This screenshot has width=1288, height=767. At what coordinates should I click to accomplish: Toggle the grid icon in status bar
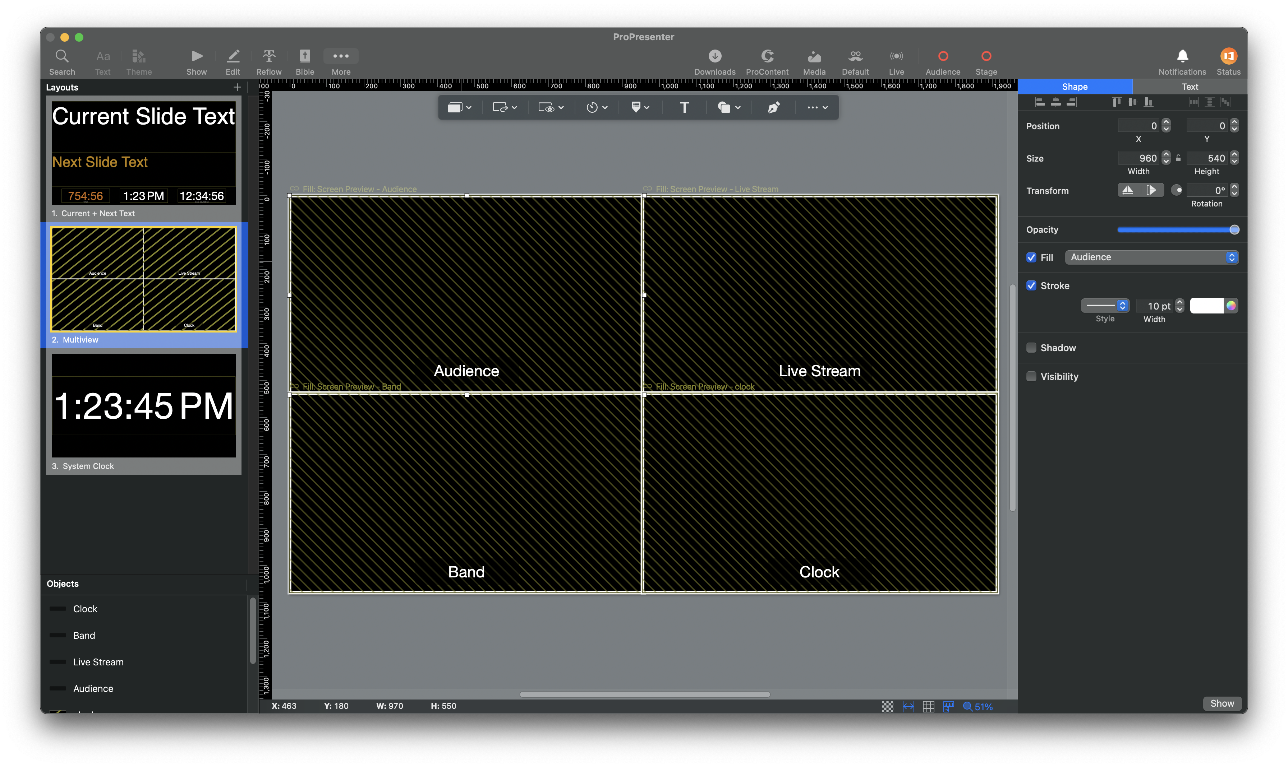coord(928,706)
